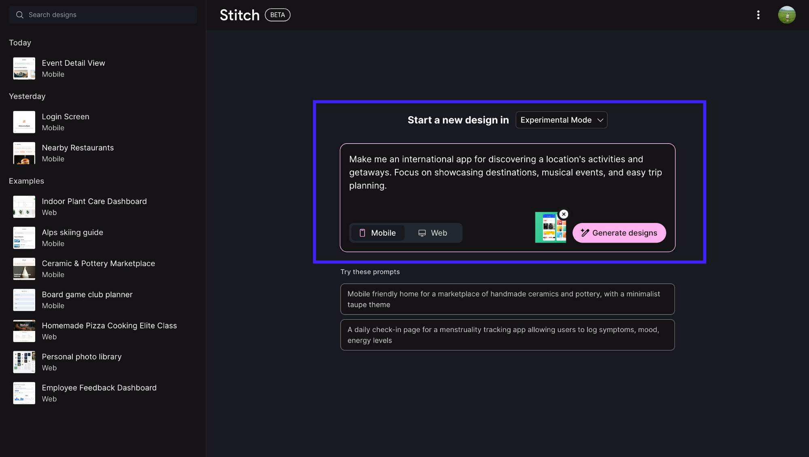The height and width of the screenshot is (457, 809).
Task: Open Event Detail View design thumbnail
Action: 24,68
